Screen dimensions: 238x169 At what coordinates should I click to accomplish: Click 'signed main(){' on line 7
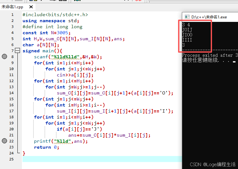point(42,51)
